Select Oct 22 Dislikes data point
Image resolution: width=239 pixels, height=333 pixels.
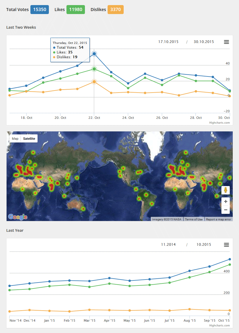tap(94, 82)
